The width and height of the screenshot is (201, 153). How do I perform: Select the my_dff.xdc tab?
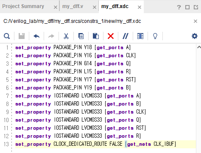[115, 6]
